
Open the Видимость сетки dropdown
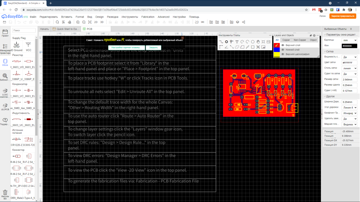point(349,57)
